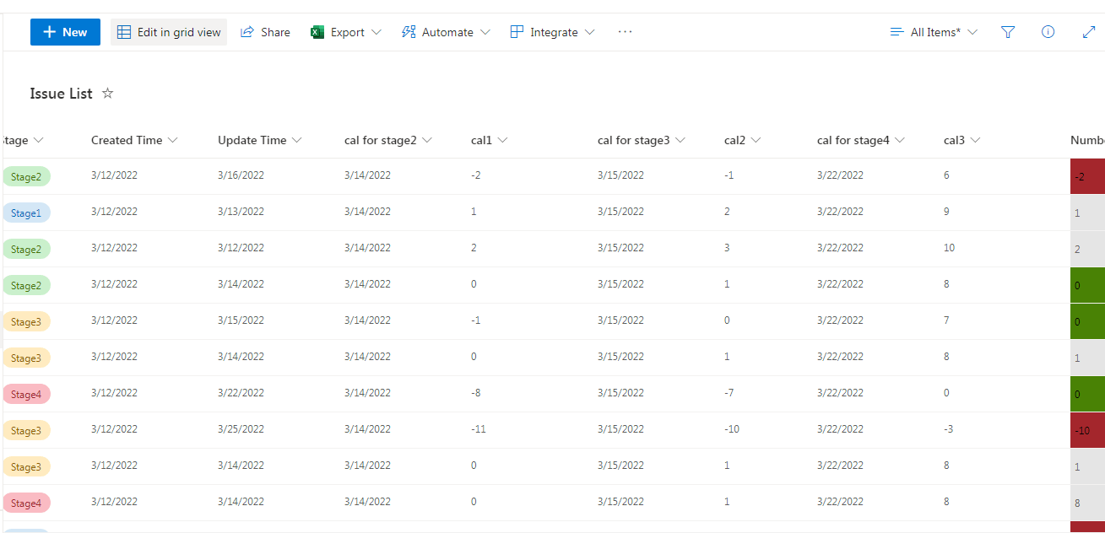Viewport: 1105px width, 533px height.
Task: Open Edit in grid view
Action: coord(169,32)
